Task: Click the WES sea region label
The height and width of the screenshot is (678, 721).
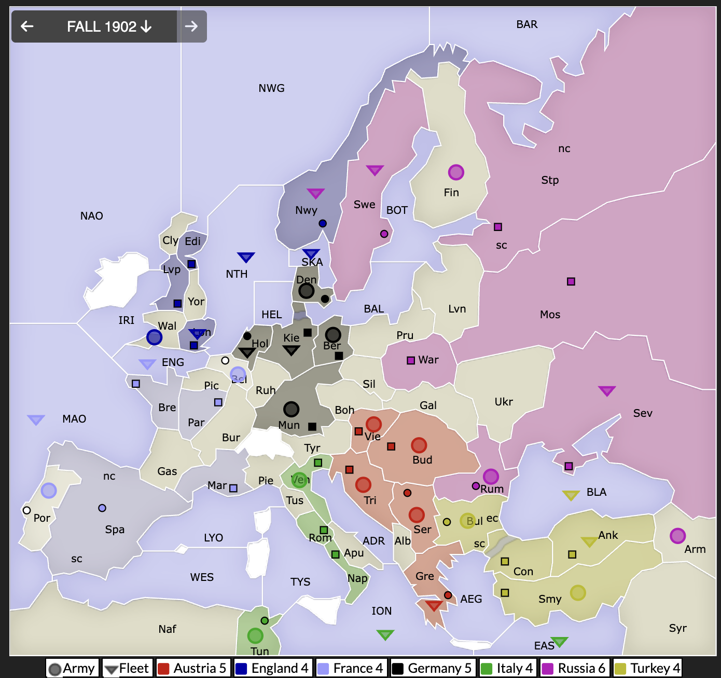Action: [202, 577]
